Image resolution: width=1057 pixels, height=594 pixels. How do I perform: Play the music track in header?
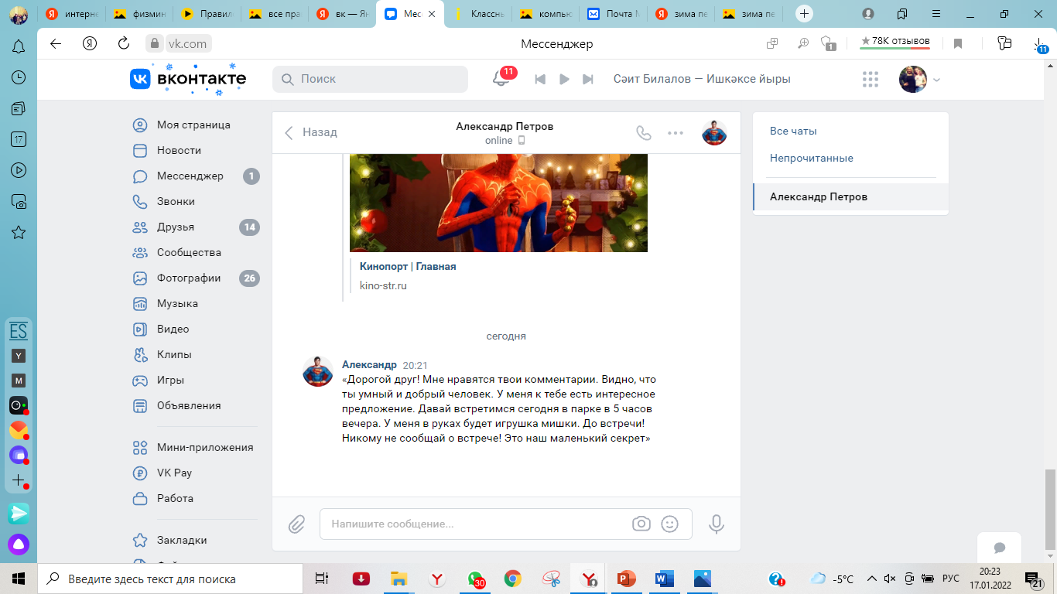point(564,79)
